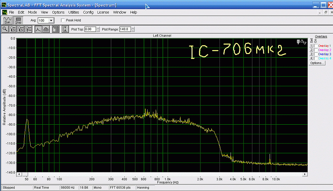Click the frequency scrollbar right arrow

click(x=305, y=174)
